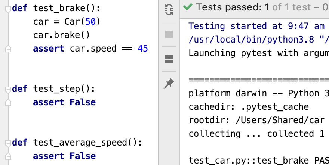Image resolution: width=329 pixels, height=165 pixels.
Task: Click the test_brake function name
Action: [59, 8]
